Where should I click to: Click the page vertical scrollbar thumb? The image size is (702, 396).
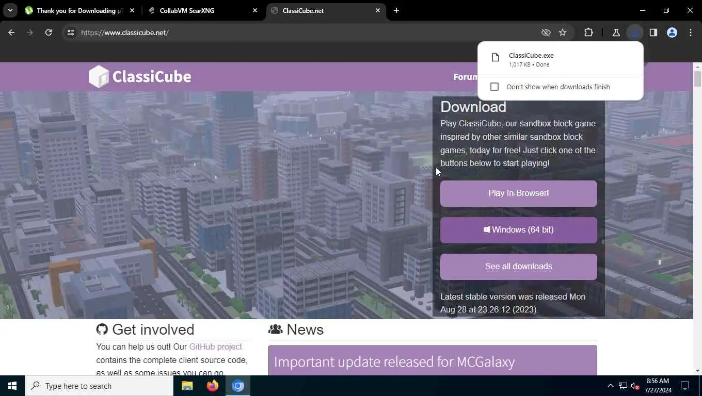coord(697,78)
